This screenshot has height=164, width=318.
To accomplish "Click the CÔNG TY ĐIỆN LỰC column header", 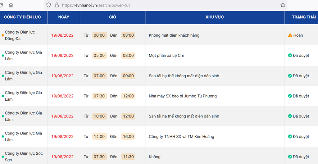I will pos(22,17).
